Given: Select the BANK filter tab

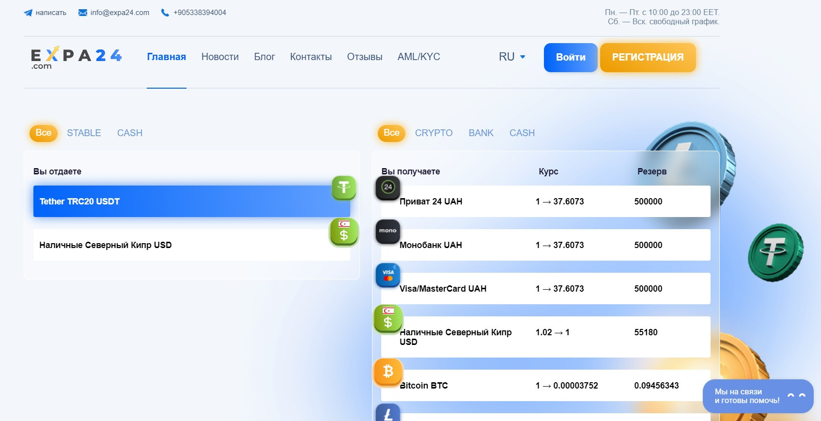Looking at the screenshot, I should [x=481, y=133].
